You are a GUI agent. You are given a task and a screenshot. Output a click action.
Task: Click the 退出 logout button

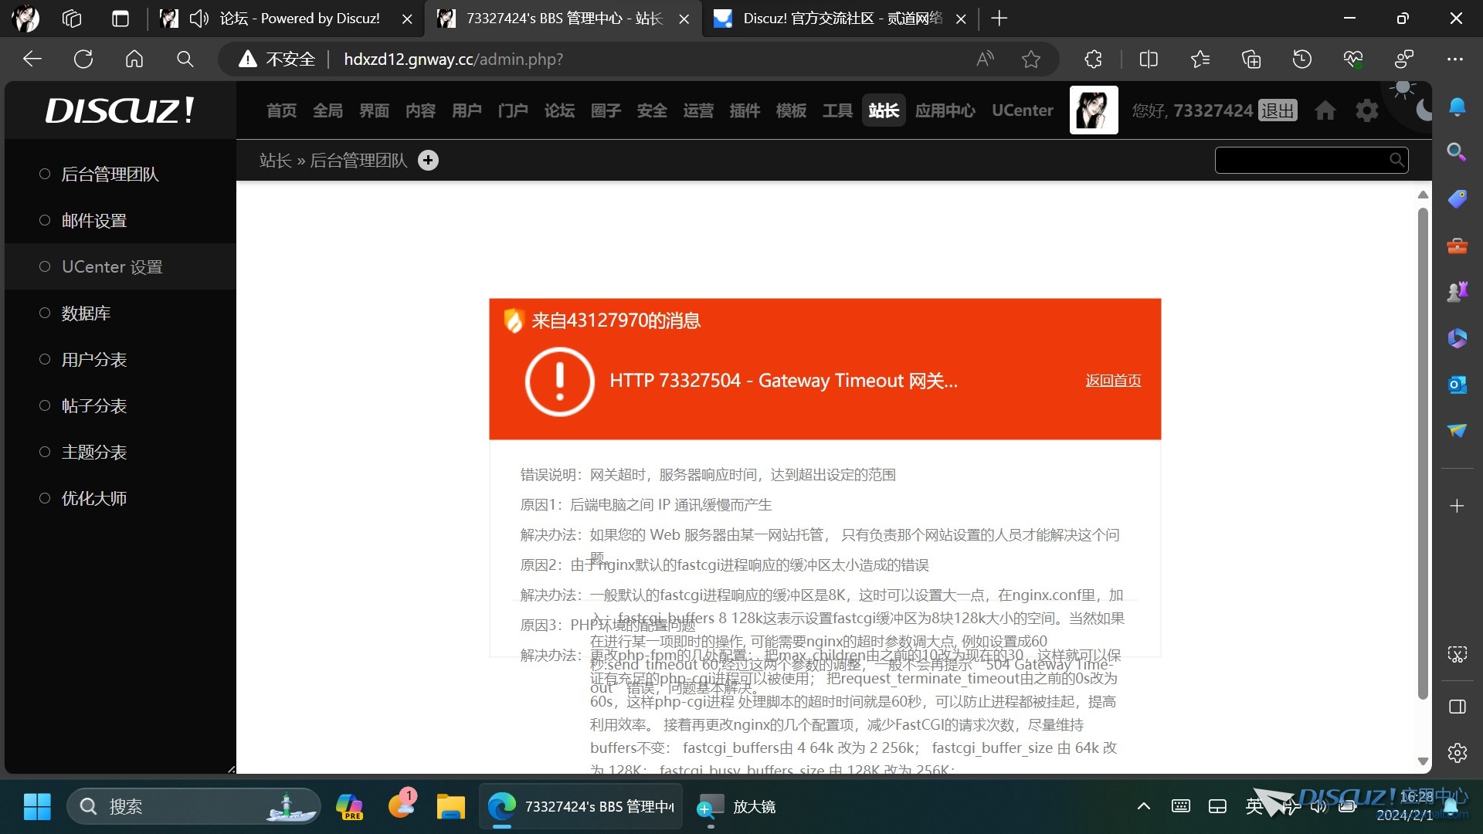[1278, 110]
